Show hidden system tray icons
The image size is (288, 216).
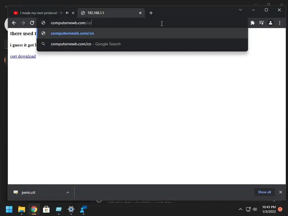pyautogui.click(x=240, y=209)
